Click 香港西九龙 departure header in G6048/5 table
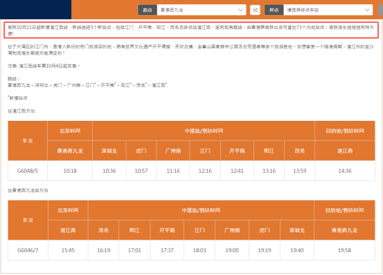 70,151
